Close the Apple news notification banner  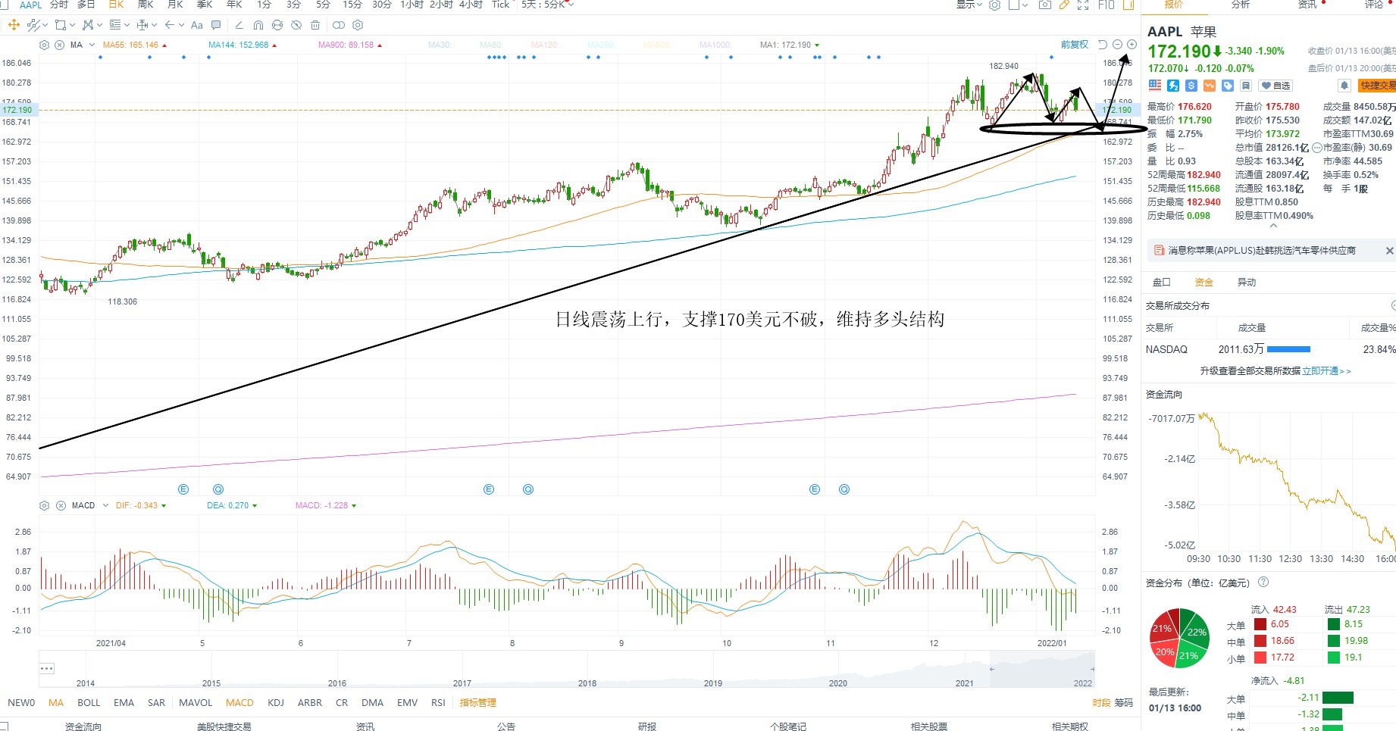(1389, 251)
